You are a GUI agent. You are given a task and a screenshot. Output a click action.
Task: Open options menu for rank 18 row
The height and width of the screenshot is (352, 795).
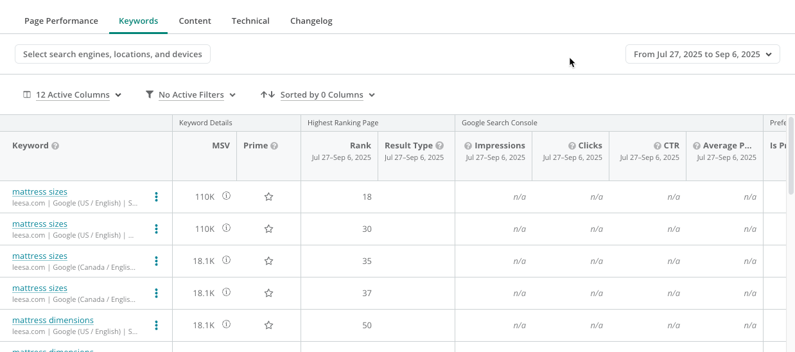[x=156, y=197]
